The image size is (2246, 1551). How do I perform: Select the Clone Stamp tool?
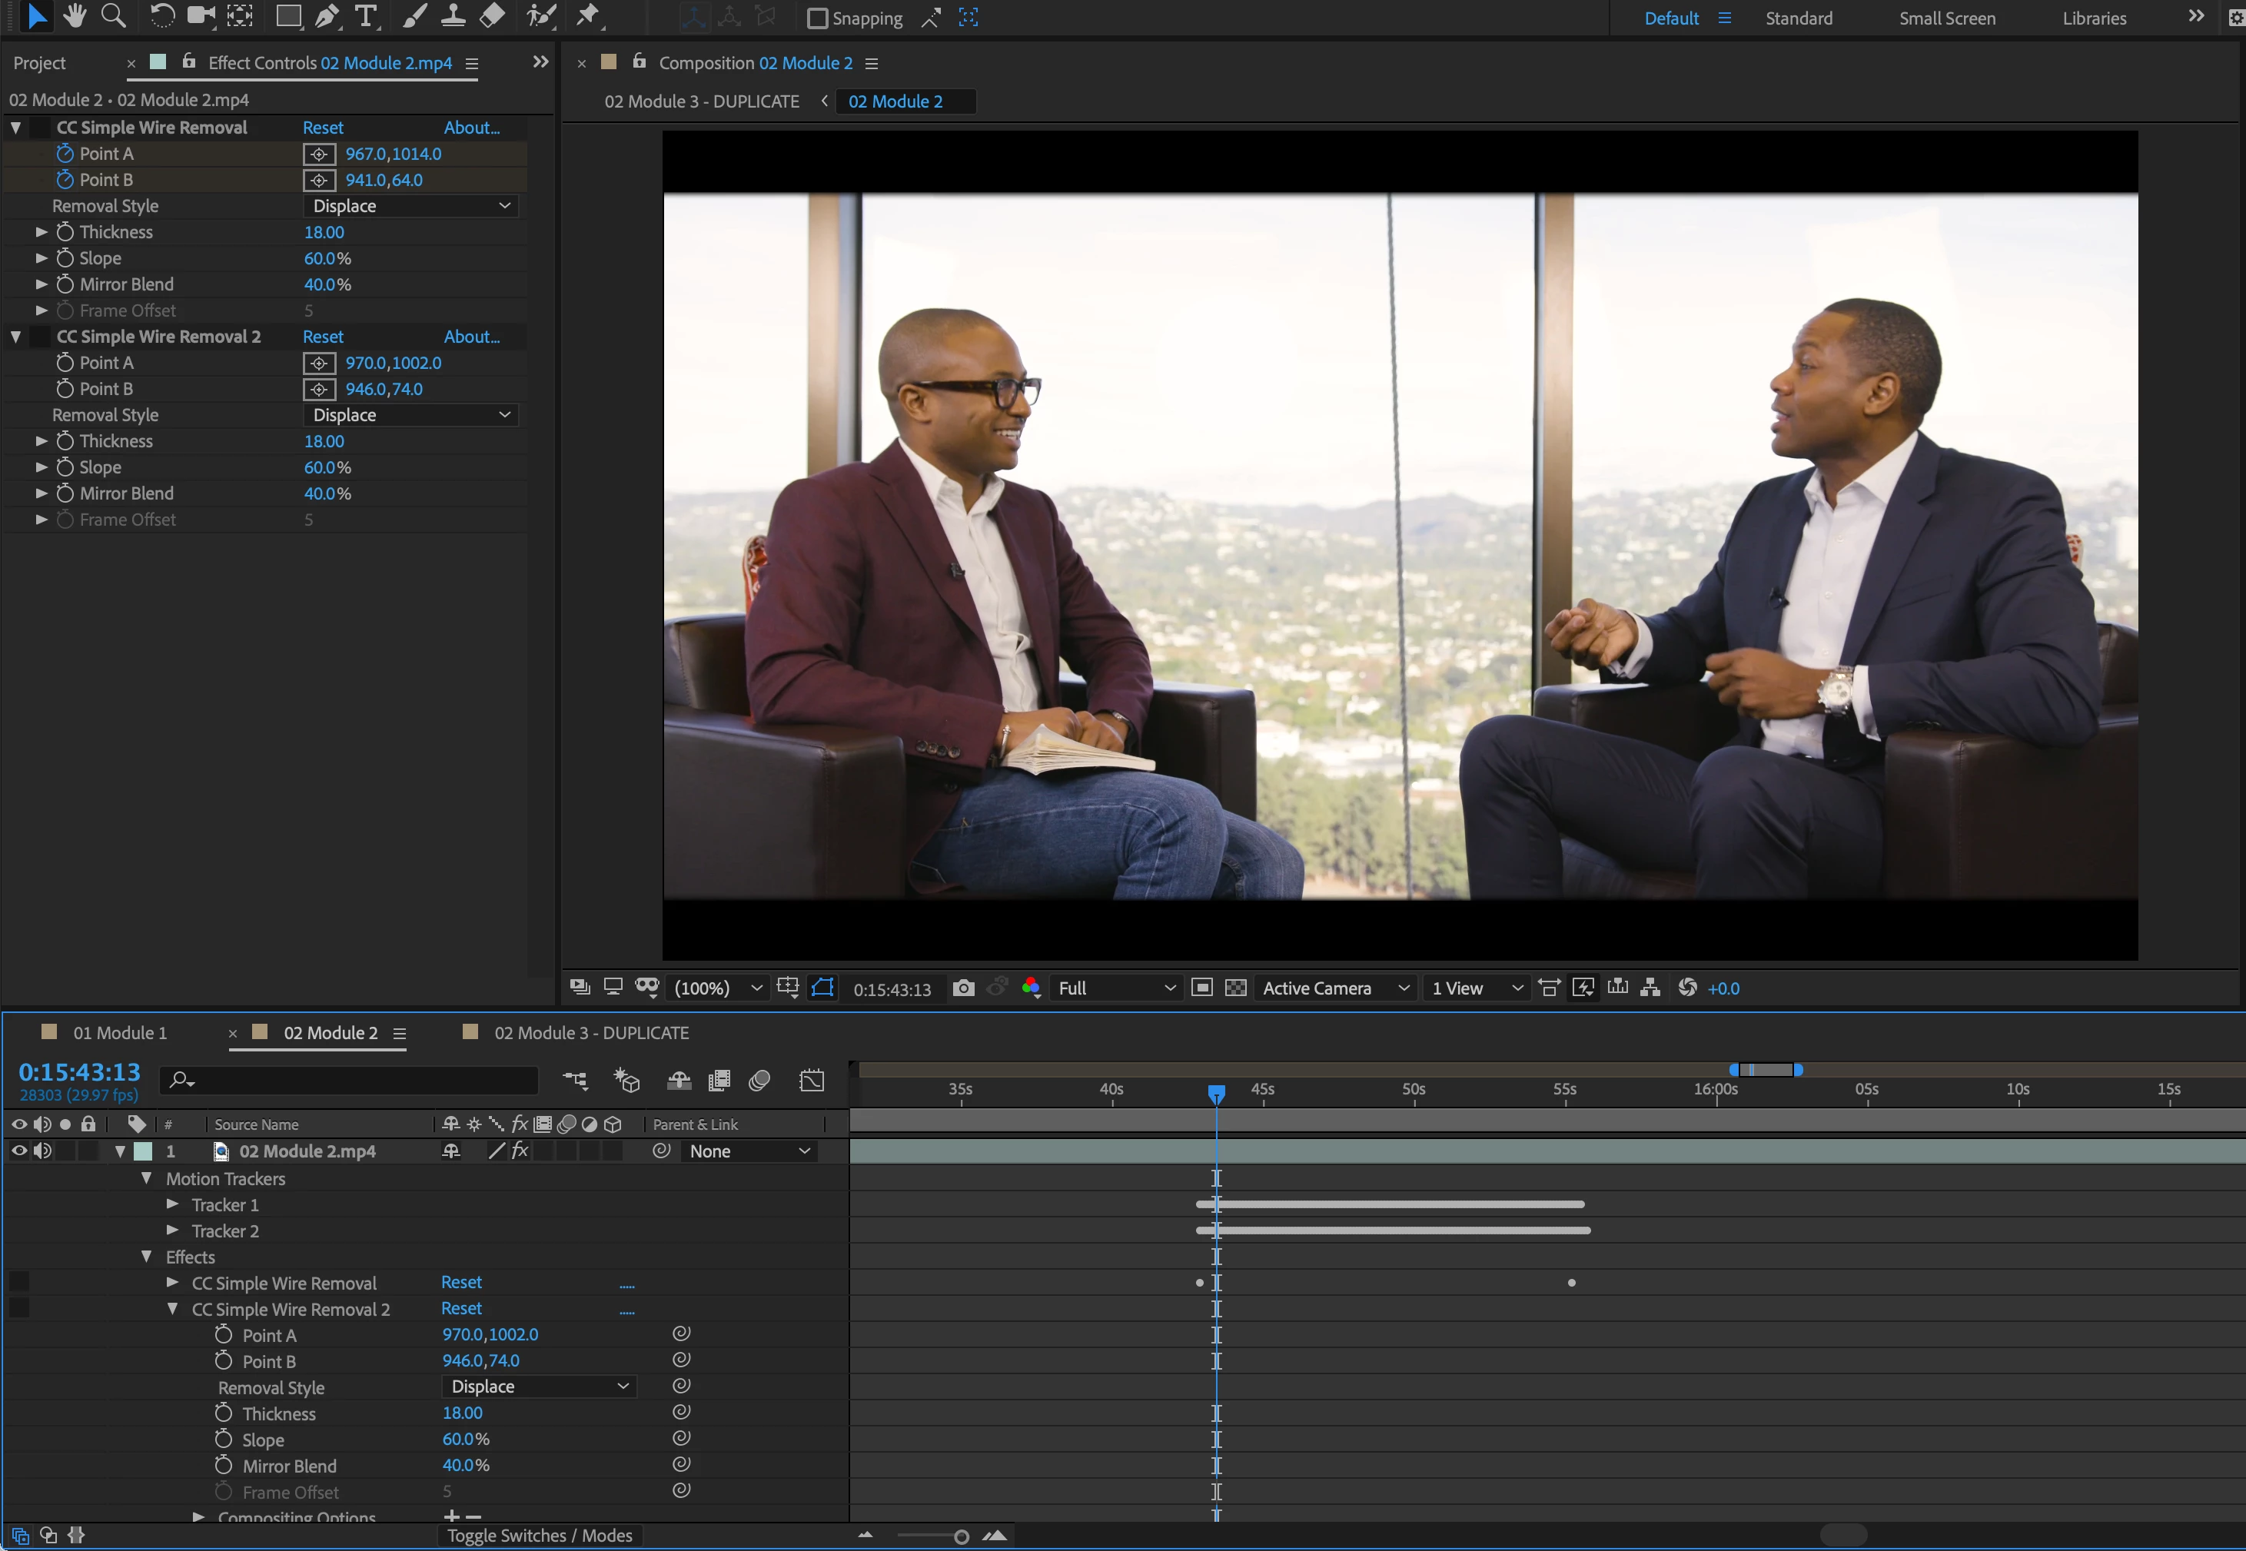click(x=453, y=15)
